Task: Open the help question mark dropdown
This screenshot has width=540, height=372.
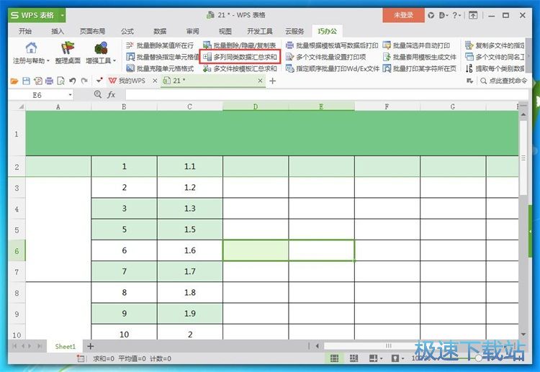Action: tap(456, 15)
